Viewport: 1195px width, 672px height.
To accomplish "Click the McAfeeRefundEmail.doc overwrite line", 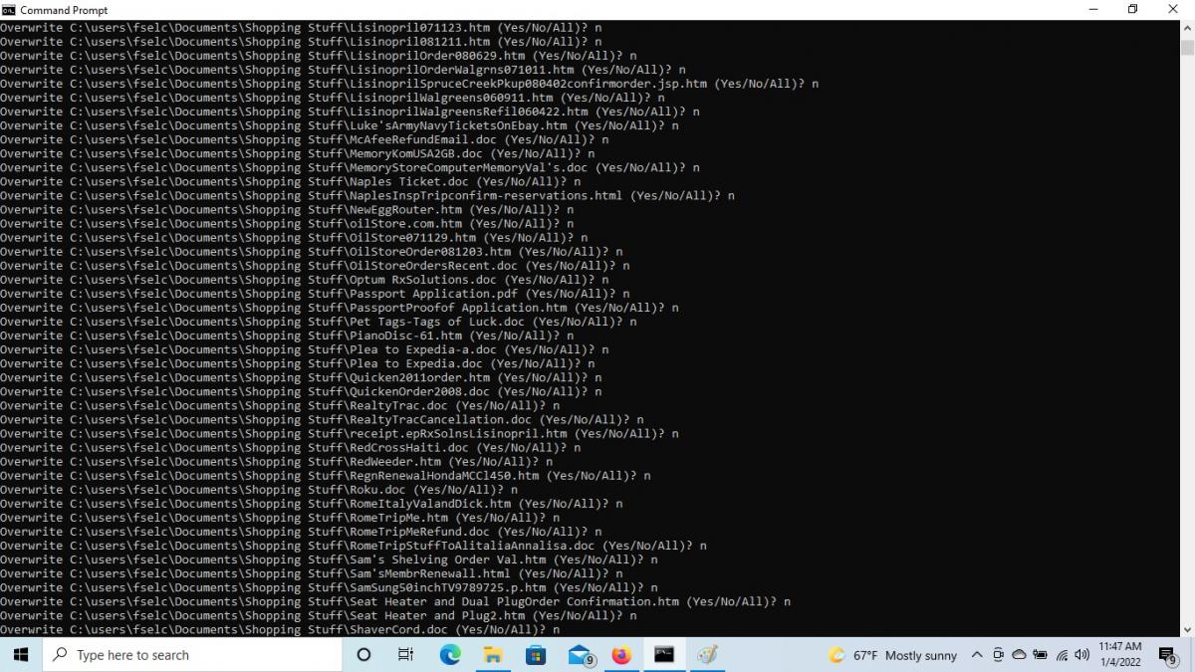I will pyautogui.click(x=305, y=139).
